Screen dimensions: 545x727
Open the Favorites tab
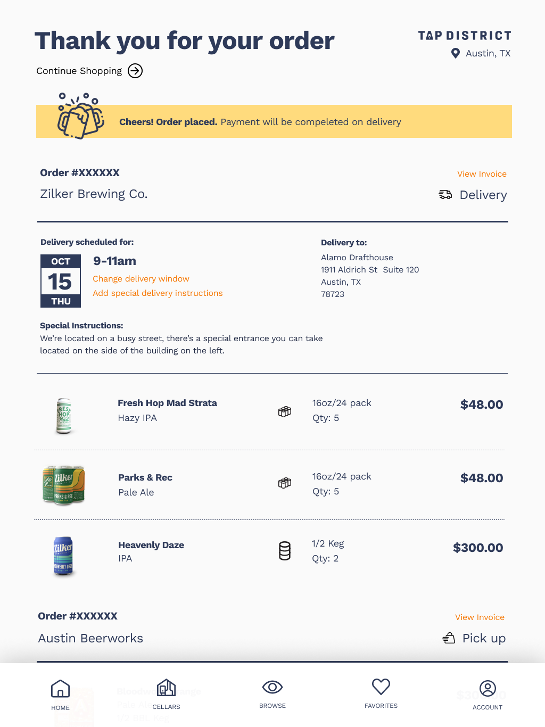pyautogui.click(x=381, y=693)
